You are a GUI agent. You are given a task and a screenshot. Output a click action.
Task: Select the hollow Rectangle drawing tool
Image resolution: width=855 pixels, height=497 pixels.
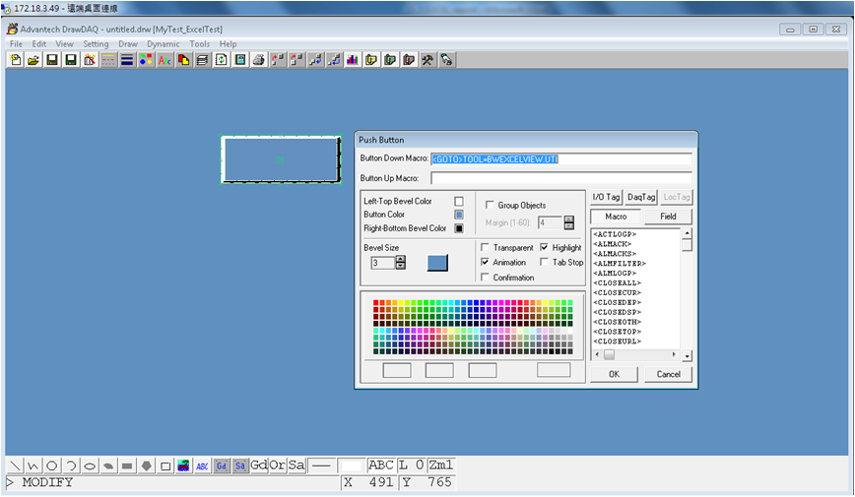(x=165, y=466)
